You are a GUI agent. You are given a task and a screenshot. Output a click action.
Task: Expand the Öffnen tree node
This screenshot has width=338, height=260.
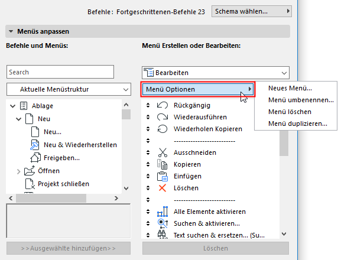click(19, 171)
